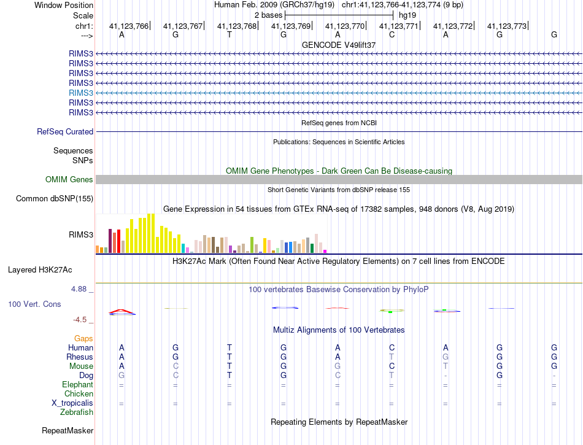
Task: Click the RepeatMasker track label
Action: (x=68, y=430)
